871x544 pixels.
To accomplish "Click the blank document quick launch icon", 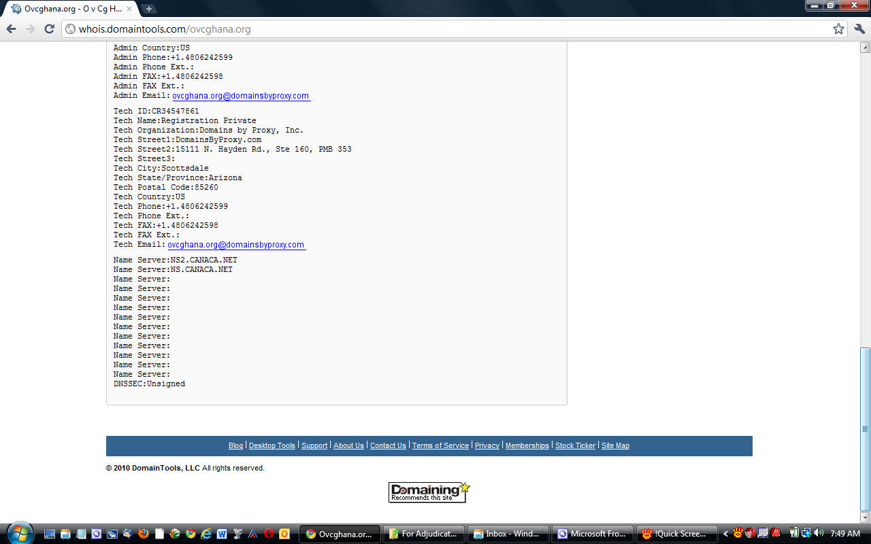I will 159,534.
